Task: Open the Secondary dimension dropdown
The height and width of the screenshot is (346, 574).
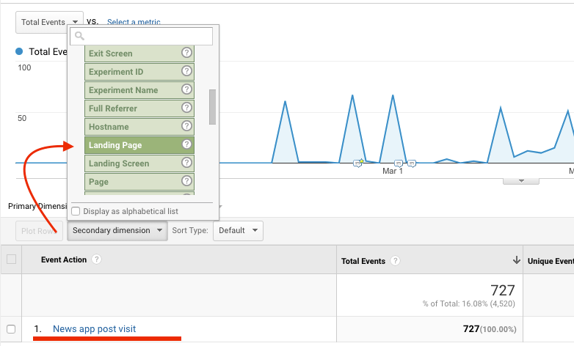Action: click(119, 230)
